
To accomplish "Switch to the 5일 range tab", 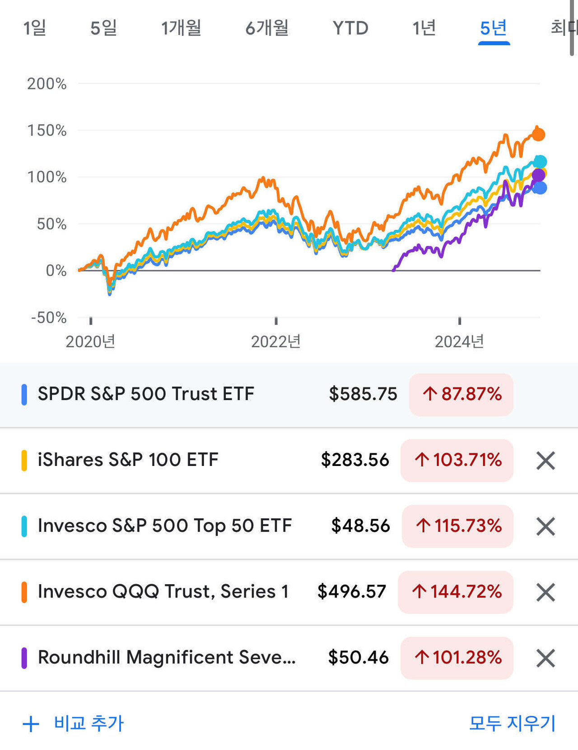I will [103, 28].
